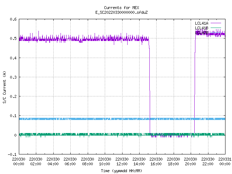The height and width of the screenshot is (174, 232).
Task: Click the y-axis tick value 0.6
Action: [13, 19]
